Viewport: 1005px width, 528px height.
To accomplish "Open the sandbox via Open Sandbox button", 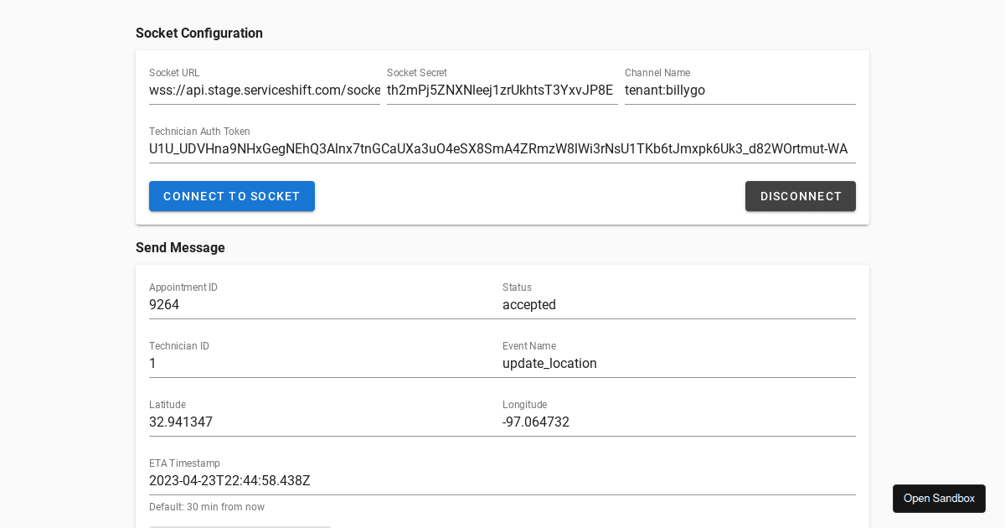I will point(939,499).
